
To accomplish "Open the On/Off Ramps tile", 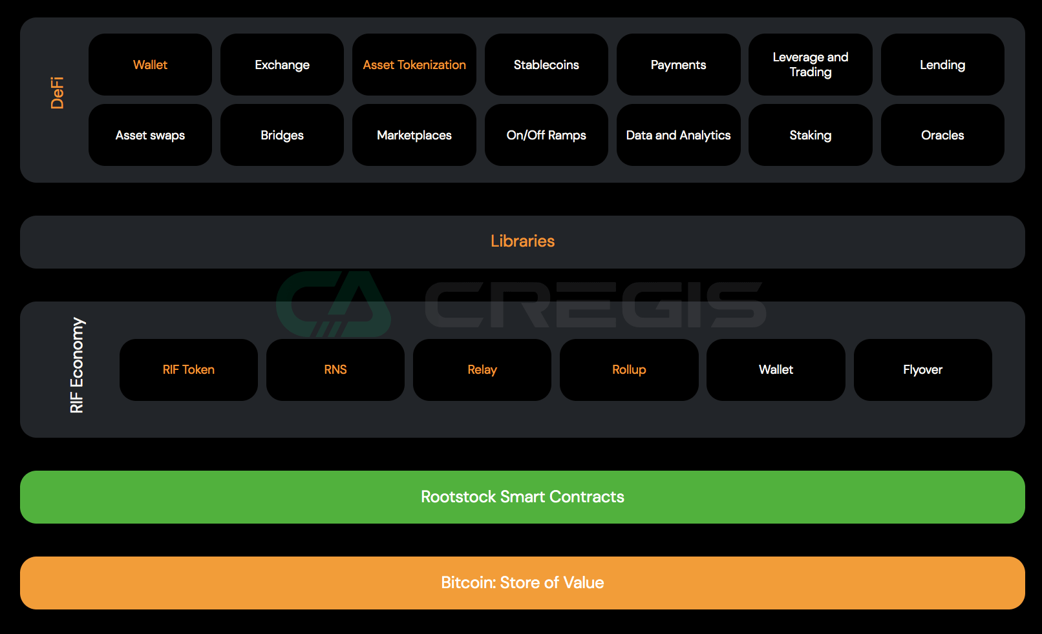I will point(546,135).
